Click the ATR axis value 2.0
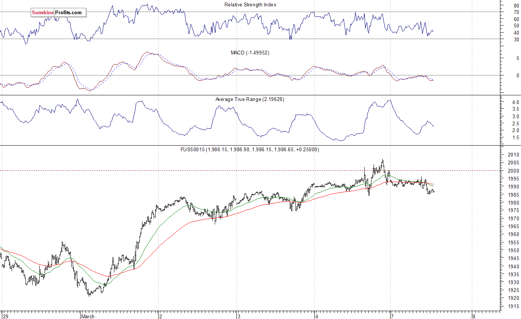The image size is (521, 319). coord(515,131)
